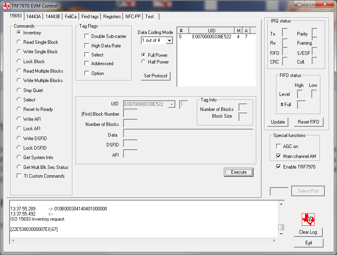337x255 pixels.
Task: Check the Double Sub-carrier flag
Action: 86,36
